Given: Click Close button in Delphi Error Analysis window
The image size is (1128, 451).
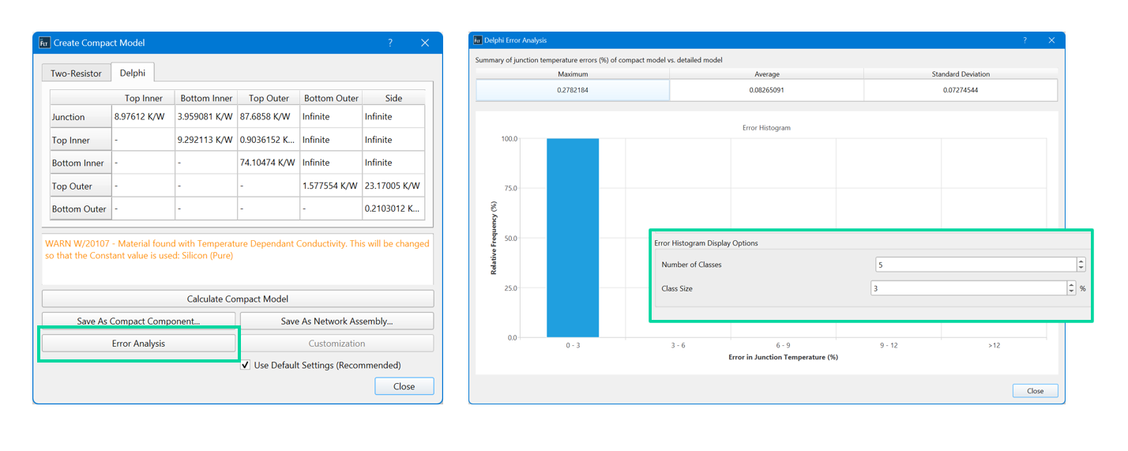Looking at the screenshot, I should tap(1035, 391).
